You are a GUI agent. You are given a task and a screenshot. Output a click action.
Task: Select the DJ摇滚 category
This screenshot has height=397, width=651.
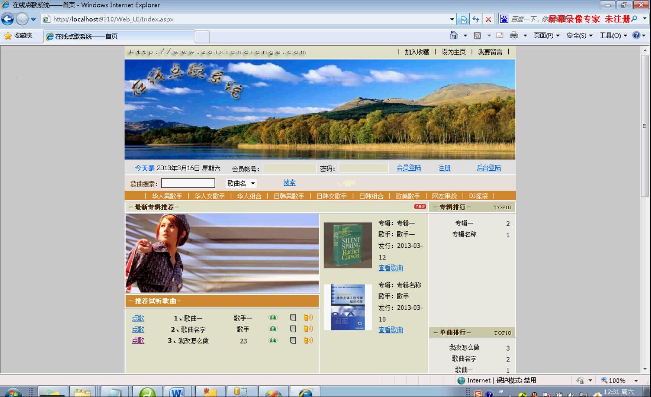point(478,196)
